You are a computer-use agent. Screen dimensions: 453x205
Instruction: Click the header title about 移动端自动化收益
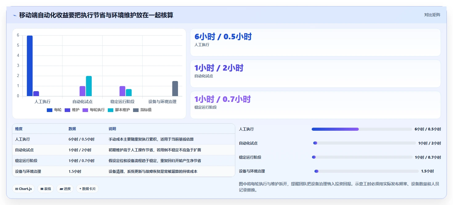pos(96,15)
